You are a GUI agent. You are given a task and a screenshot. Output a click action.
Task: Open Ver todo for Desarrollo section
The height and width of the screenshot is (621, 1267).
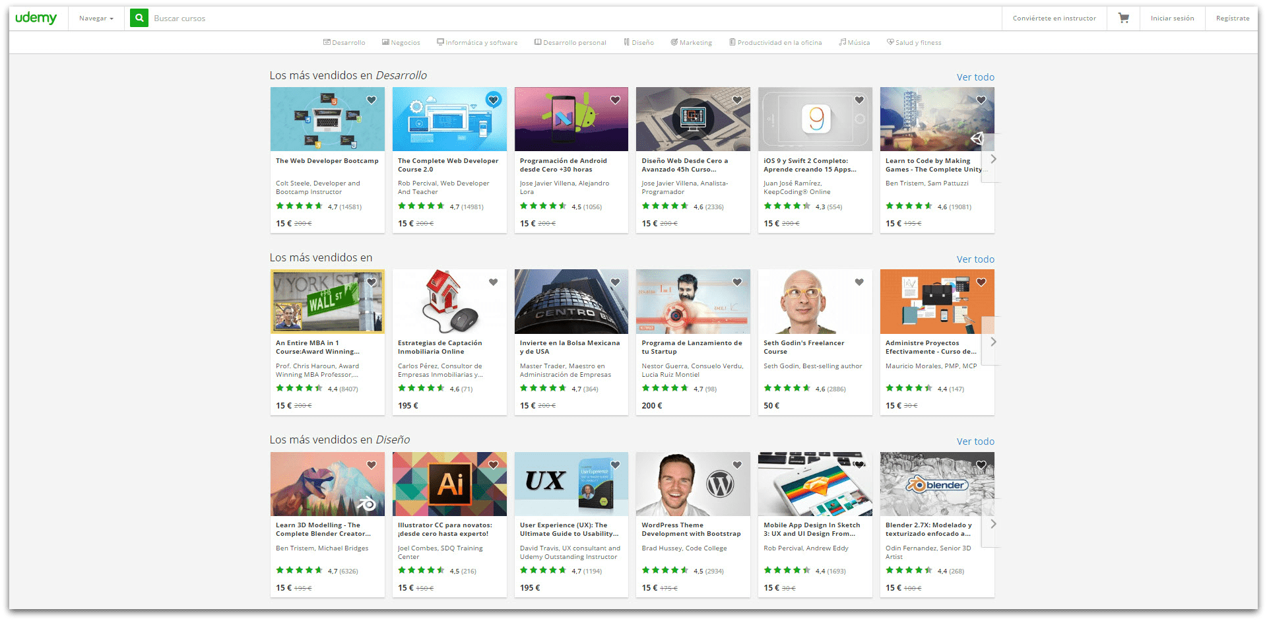(x=975, y=77)
